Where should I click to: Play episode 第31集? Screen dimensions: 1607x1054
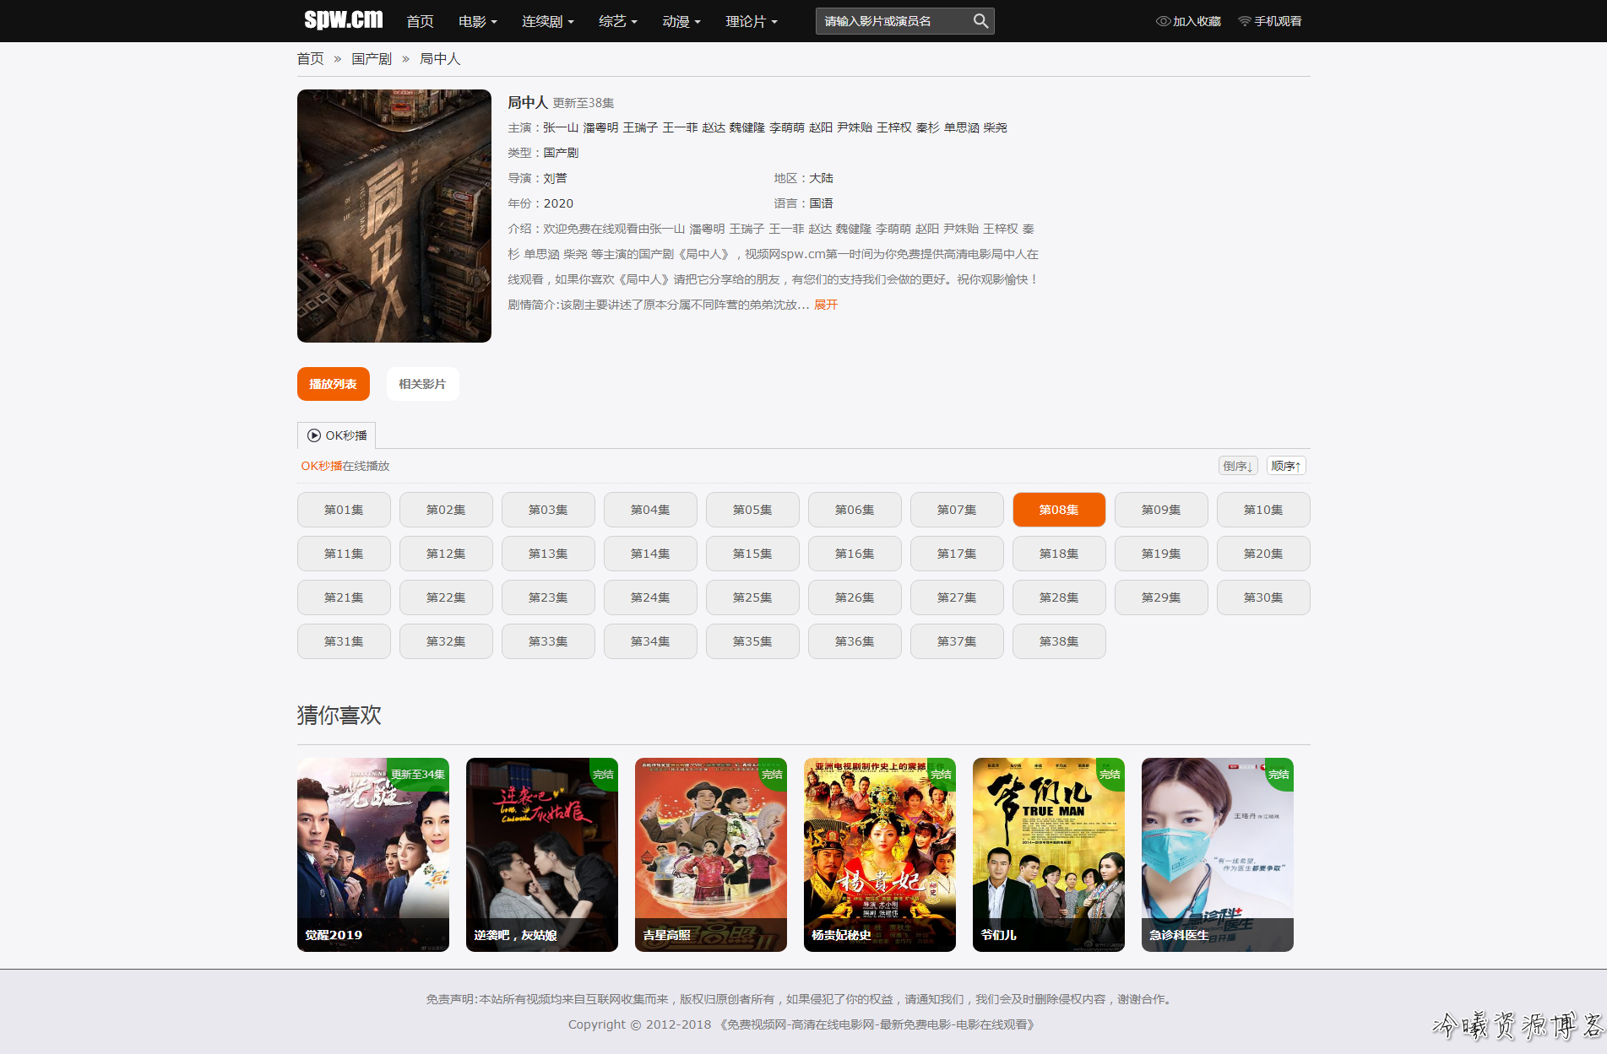[344, 641]
